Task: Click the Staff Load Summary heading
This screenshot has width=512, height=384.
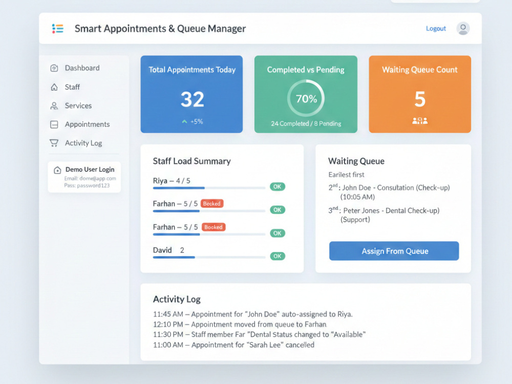Action: pyautogui.click(x=191, y=161)
